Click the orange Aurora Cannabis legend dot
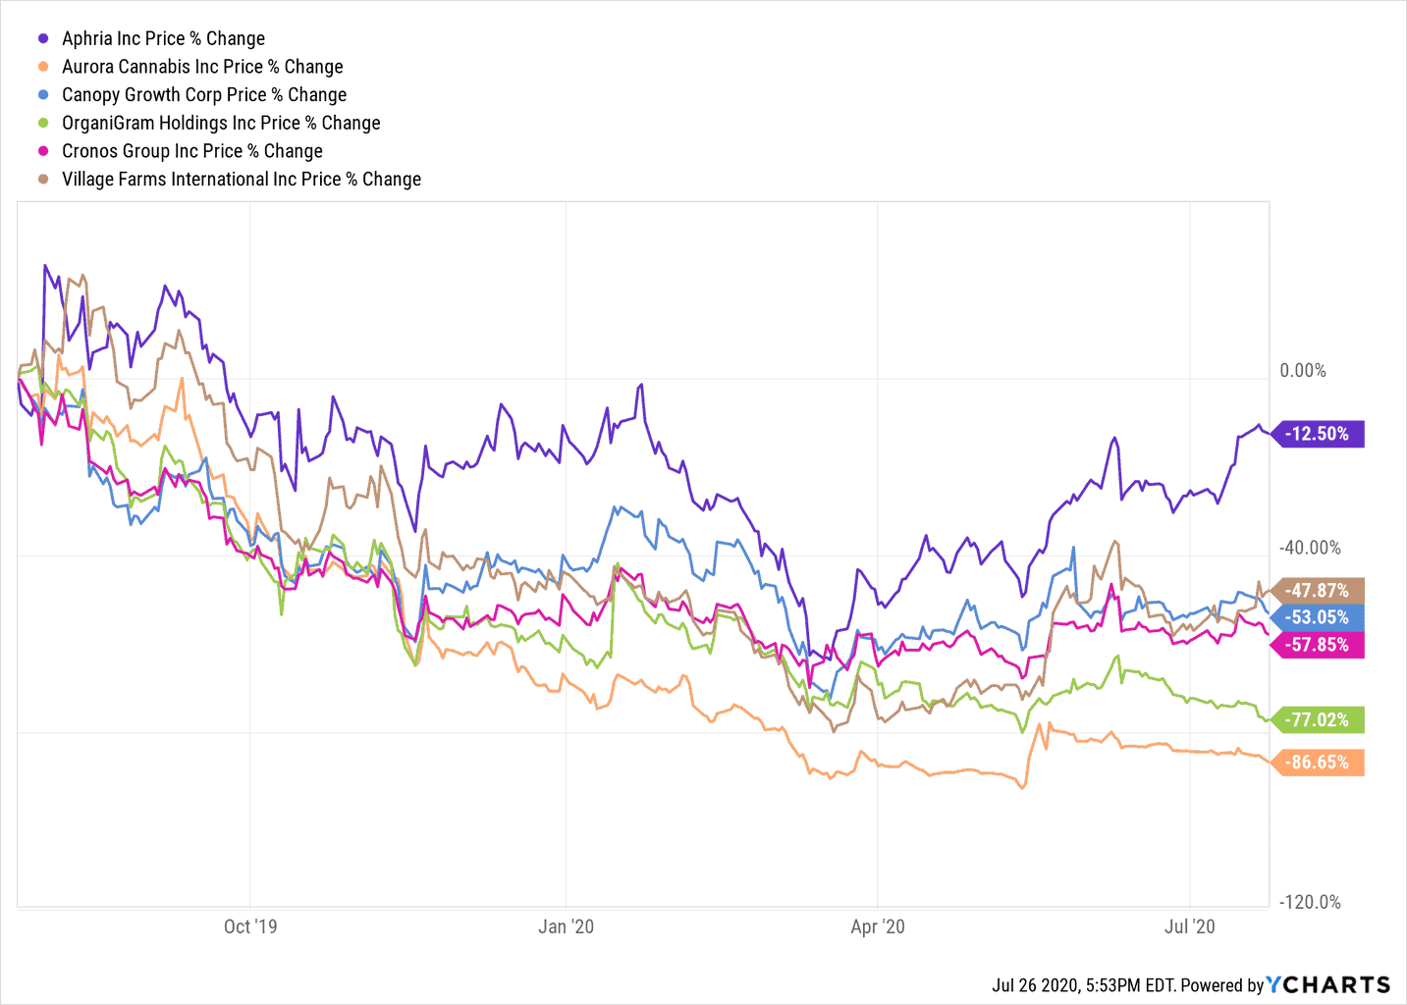The width and height of the screenshot is (1407, 1005). pyautogui.click(x=43, y=67)
